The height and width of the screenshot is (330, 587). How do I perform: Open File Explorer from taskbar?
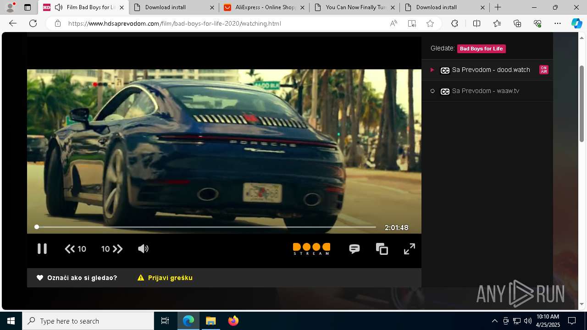point(210,321)
